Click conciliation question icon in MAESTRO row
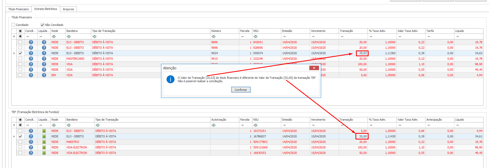The height and width of the screenshot is (168, 489). (31, 142)
